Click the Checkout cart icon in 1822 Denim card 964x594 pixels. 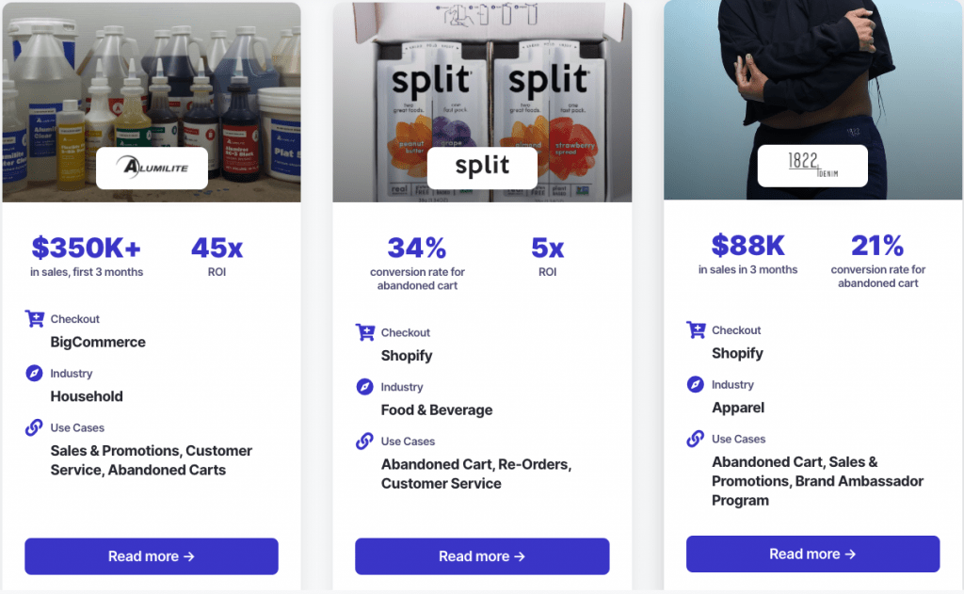(x=696, y=330)
